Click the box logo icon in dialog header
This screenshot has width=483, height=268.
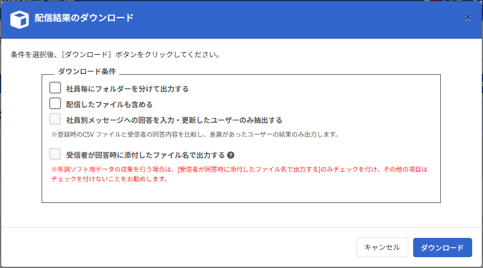[20, 19]
